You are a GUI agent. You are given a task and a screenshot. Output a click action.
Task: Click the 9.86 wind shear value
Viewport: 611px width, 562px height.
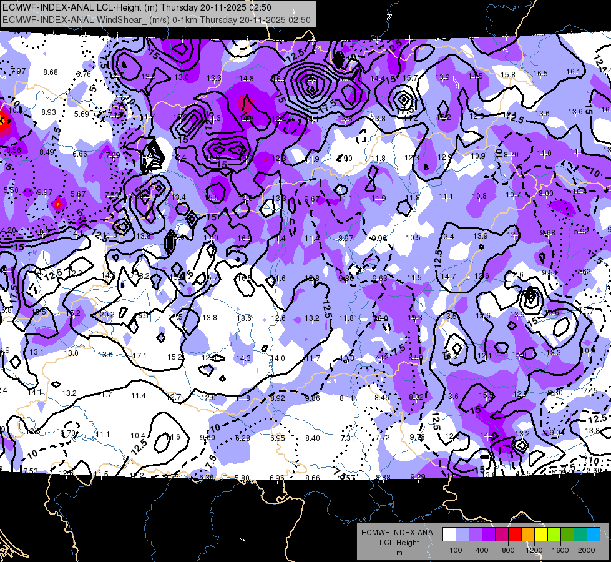[x=313, y=398]
